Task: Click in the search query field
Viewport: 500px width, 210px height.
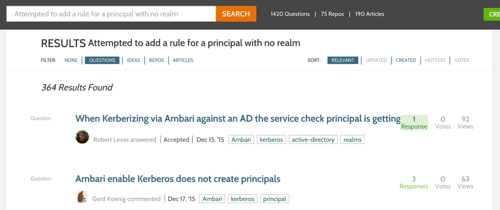Action: point(111,14)
